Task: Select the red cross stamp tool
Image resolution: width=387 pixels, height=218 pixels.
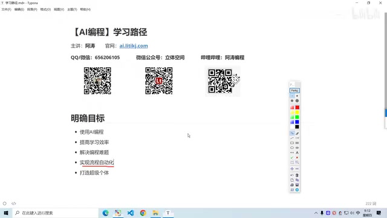Action: coord(297,157)
